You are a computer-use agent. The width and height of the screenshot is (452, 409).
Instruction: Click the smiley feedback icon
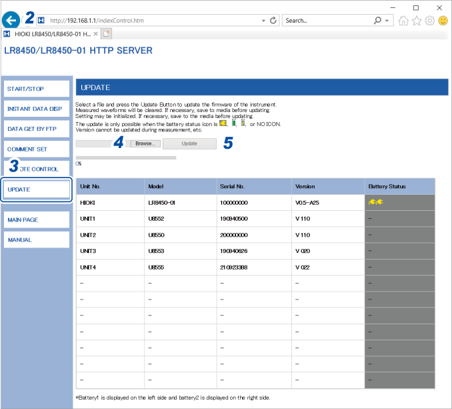(x=443, y=21)
